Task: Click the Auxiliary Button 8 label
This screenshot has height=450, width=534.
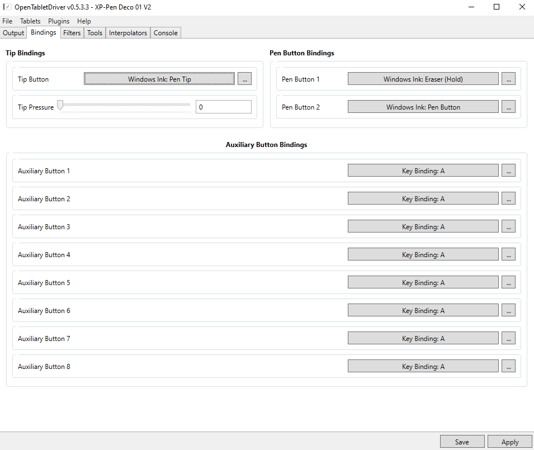Action: 44,366
